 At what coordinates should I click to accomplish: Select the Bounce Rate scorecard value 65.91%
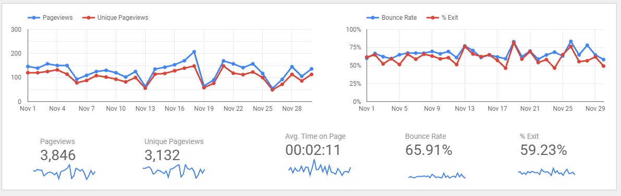(x=429, y=150)
